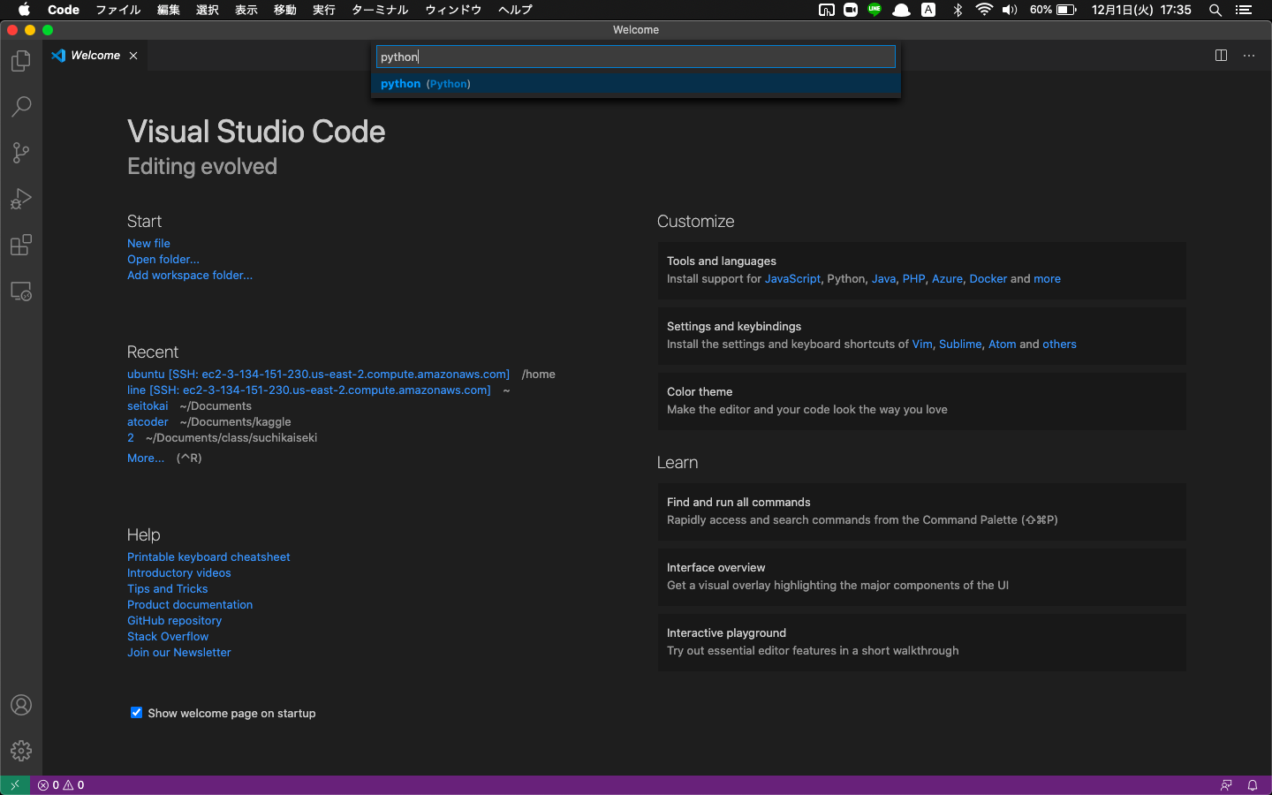Open the ファイル menu
This screenshot has width=1272, height=795.
[x=118, y=10]
